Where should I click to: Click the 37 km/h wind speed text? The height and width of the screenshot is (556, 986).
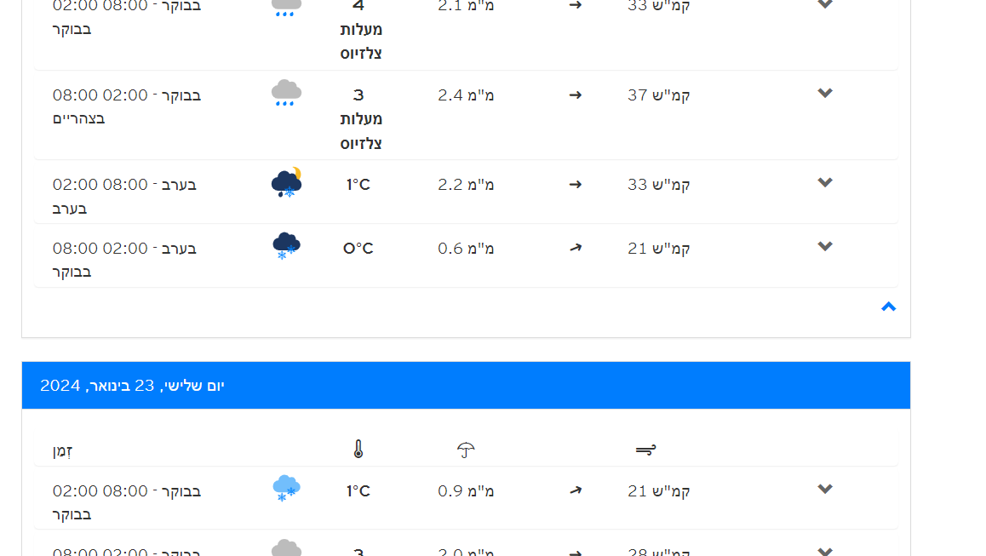[x=658, y=95]
